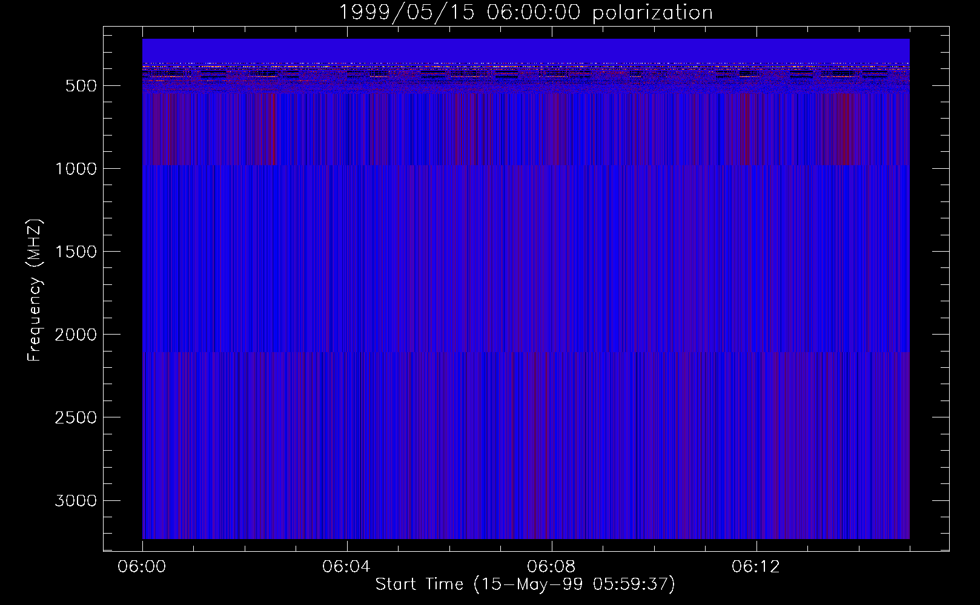Viewport: 980px width, 605px height.
Task: Select the 500 frequency tick label
Action: coord(81,86)
